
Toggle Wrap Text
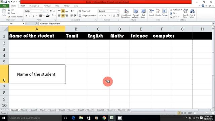click(84, 11)
